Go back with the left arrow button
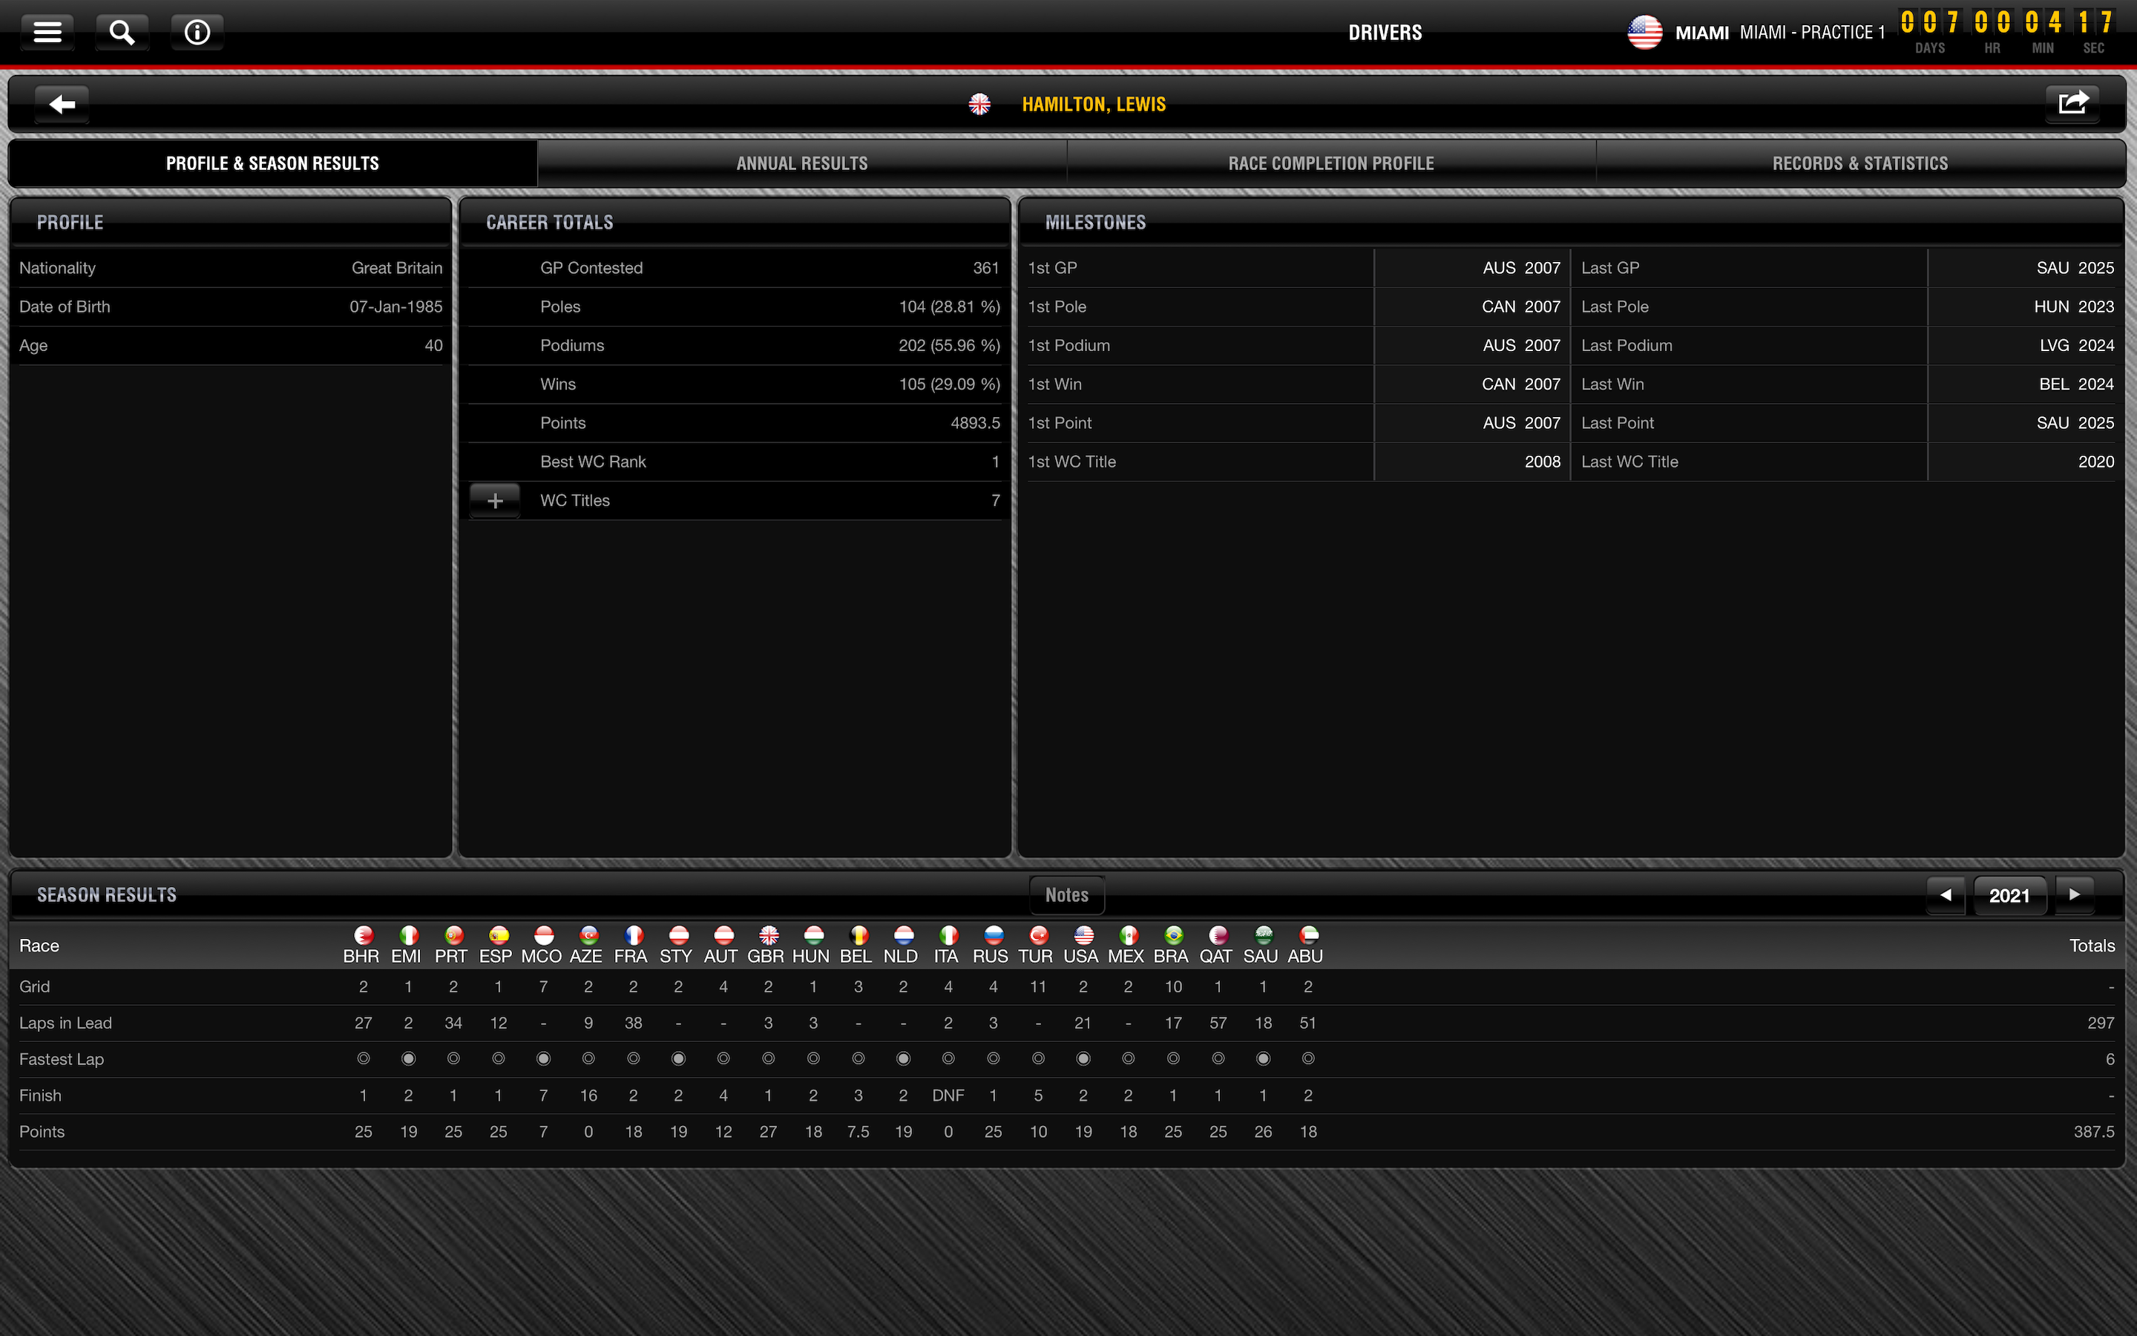This screenshot has width=2137, height=1336. (62, 104)
